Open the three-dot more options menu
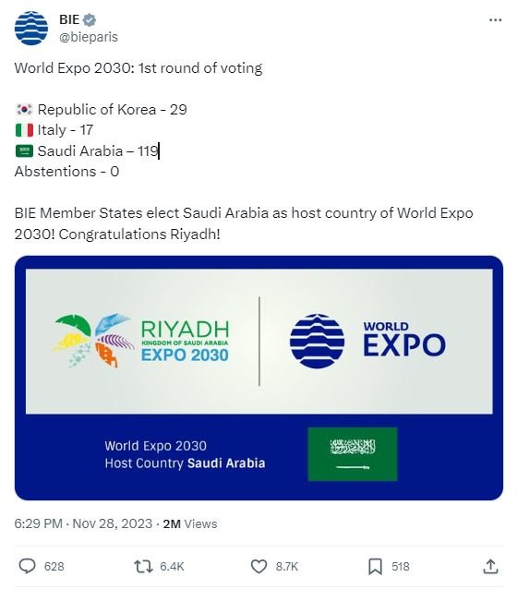The height and width of the screenshot is (589, 517). click(495, 20)
